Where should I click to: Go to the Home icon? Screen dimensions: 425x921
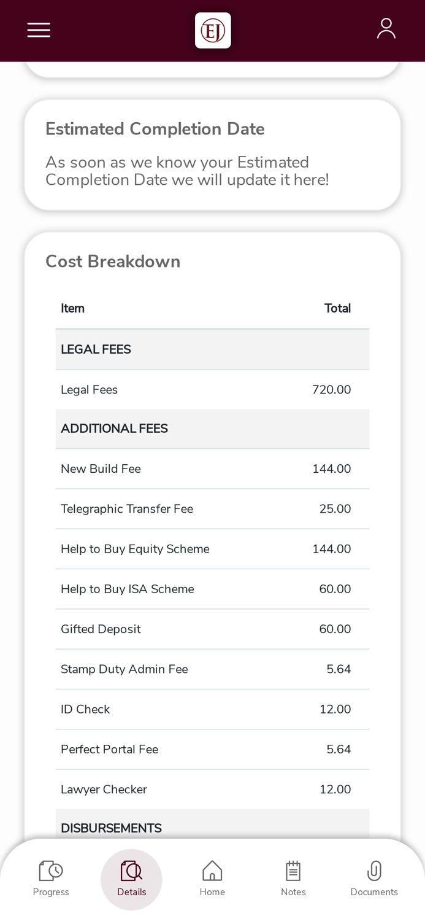pos(212,871)
